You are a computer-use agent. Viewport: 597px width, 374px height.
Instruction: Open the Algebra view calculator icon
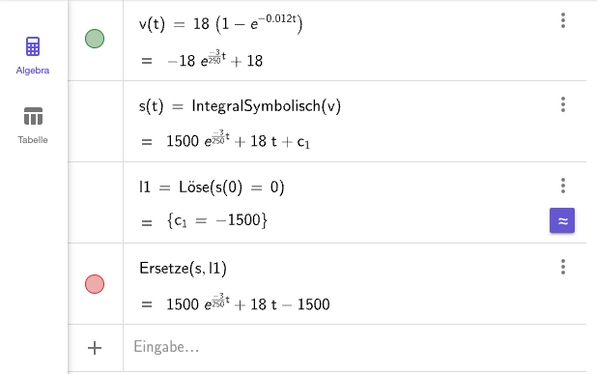[x=33, y=46]
